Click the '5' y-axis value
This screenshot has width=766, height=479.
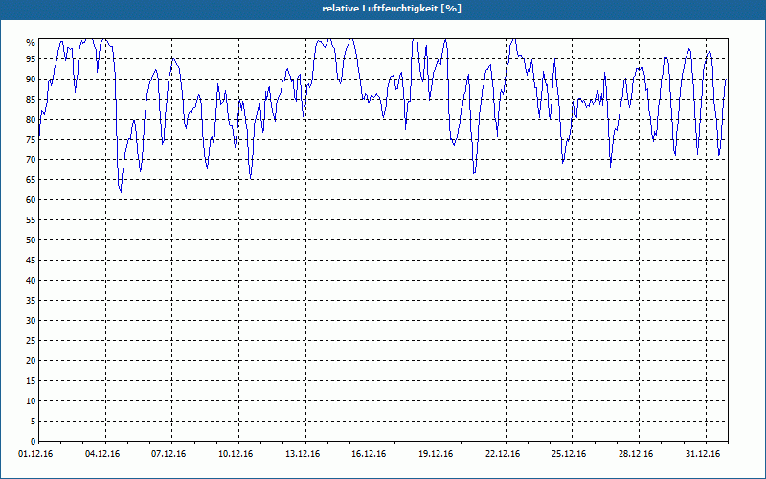(x=34, y=421)
